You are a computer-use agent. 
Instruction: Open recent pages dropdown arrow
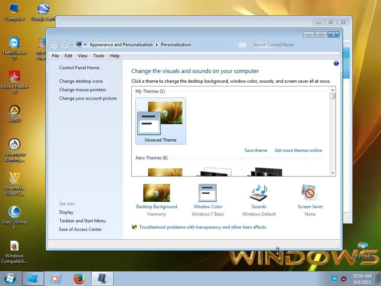click(x=72, y=45)
